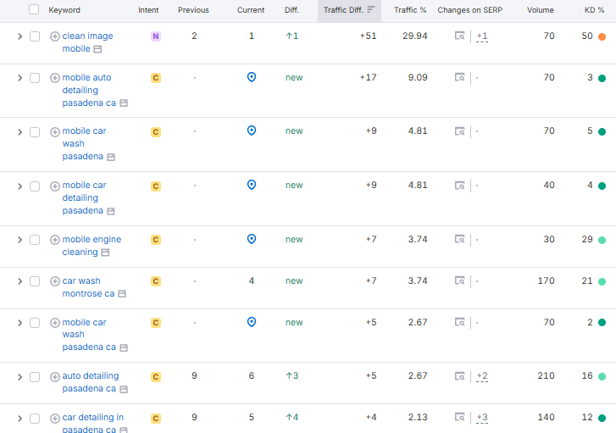Check the box for 'car wash montrose ca'

coord(35,281)
